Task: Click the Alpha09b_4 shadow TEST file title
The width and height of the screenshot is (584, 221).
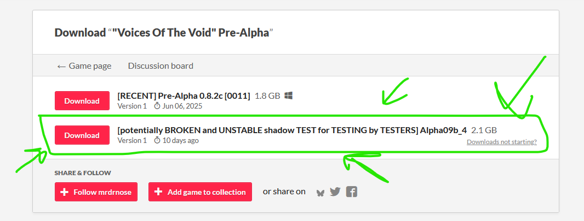Action: (292, 130)
